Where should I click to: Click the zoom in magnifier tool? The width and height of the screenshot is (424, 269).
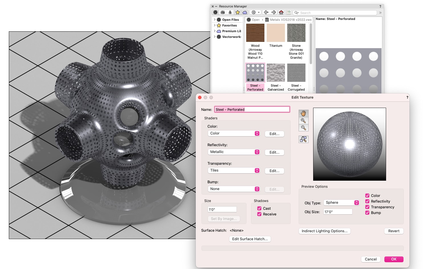point(303,121)
